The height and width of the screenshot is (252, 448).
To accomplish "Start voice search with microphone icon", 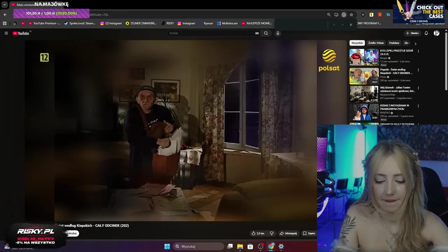I will (x=278, y=33).
